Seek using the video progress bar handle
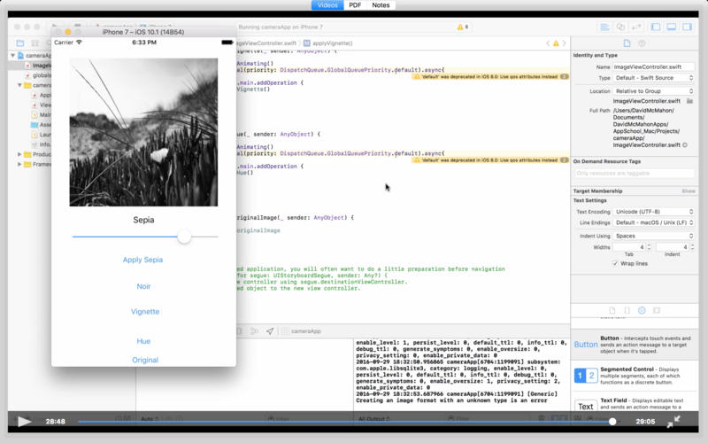This screenshot has width=708, height=443. [x=612, y=422]
